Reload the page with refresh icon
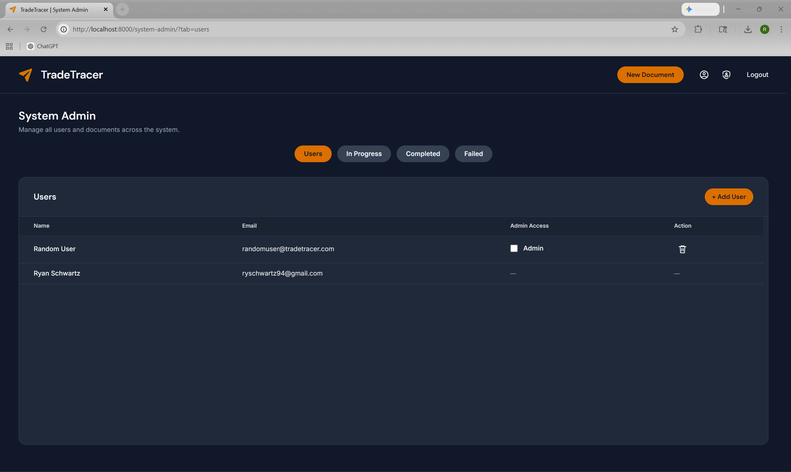 tap(44, 29)
